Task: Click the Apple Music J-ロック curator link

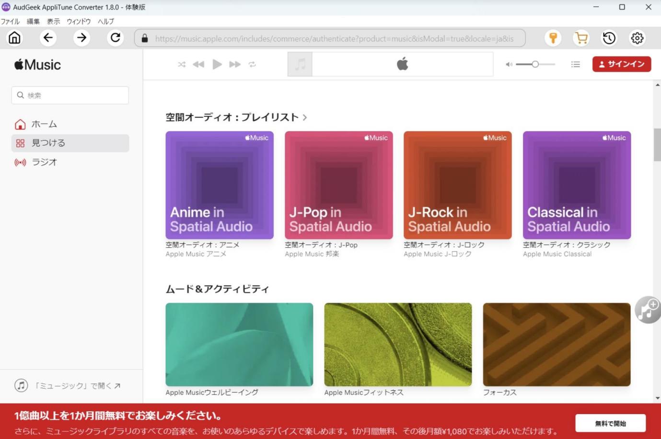Action: 438,254
